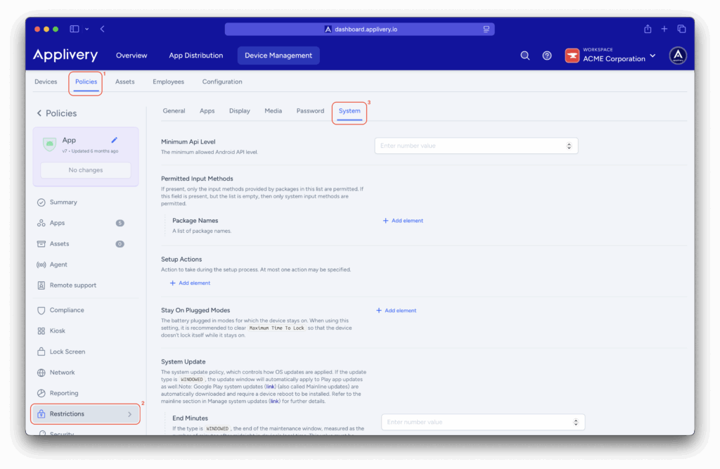This screenshot has height=469, width=720.
Task: Click the Minimum Api Level stepper arrows
Action: [569, 146]
